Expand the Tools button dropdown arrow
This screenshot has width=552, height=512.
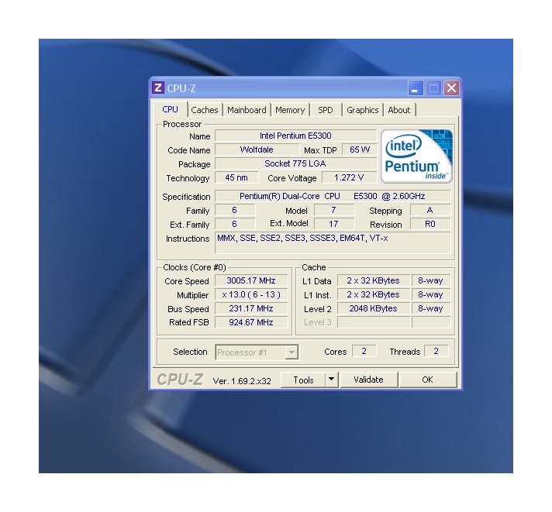tap(331, 380)
